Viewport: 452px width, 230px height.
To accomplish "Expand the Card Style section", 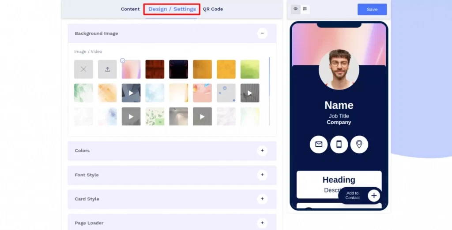I will [x=262, y=199].
